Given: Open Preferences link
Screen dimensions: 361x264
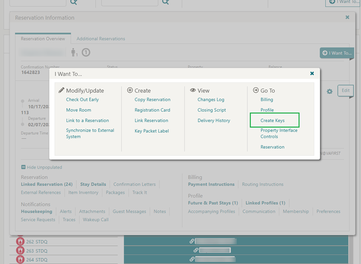Looking at the screenshot, I should (x=328, y=211).
